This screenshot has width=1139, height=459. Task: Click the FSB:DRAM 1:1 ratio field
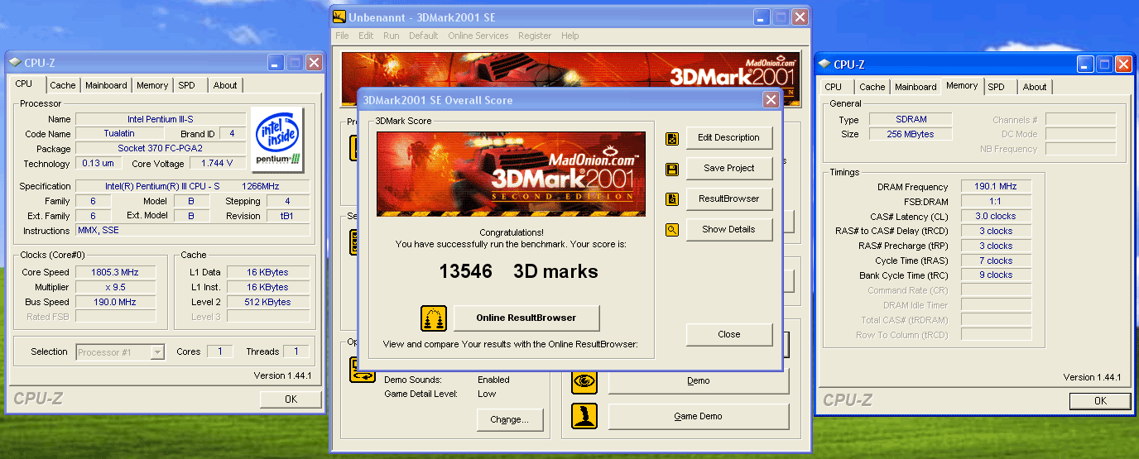(996, 202)
